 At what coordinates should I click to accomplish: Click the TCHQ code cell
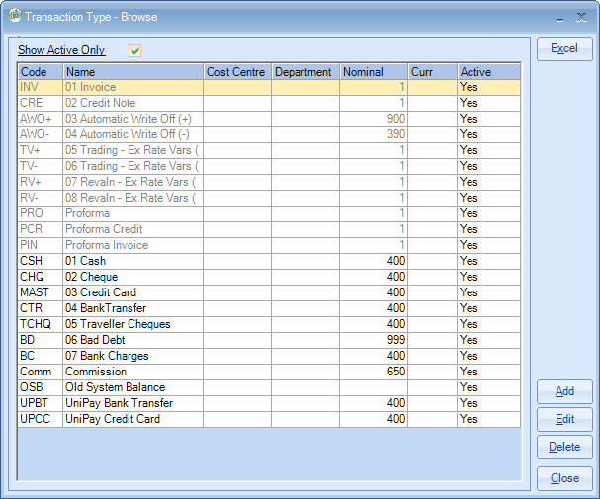tap(41, 324)
